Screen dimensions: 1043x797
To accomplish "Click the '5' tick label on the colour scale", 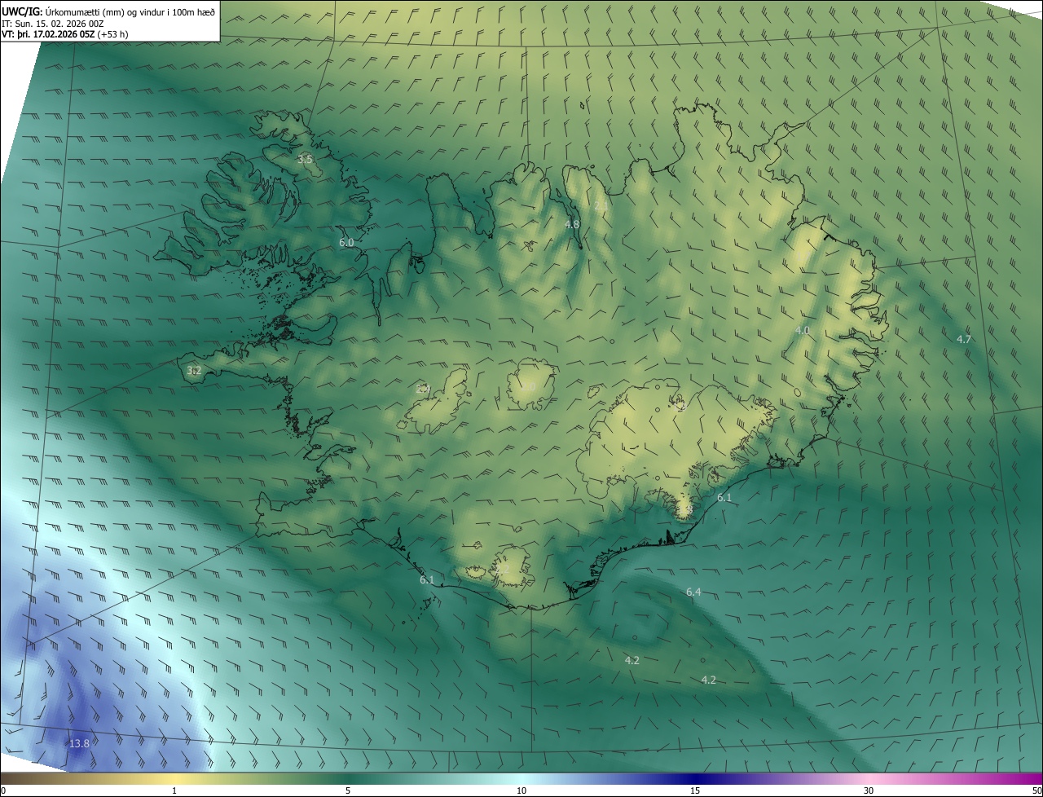I will 348,790.
